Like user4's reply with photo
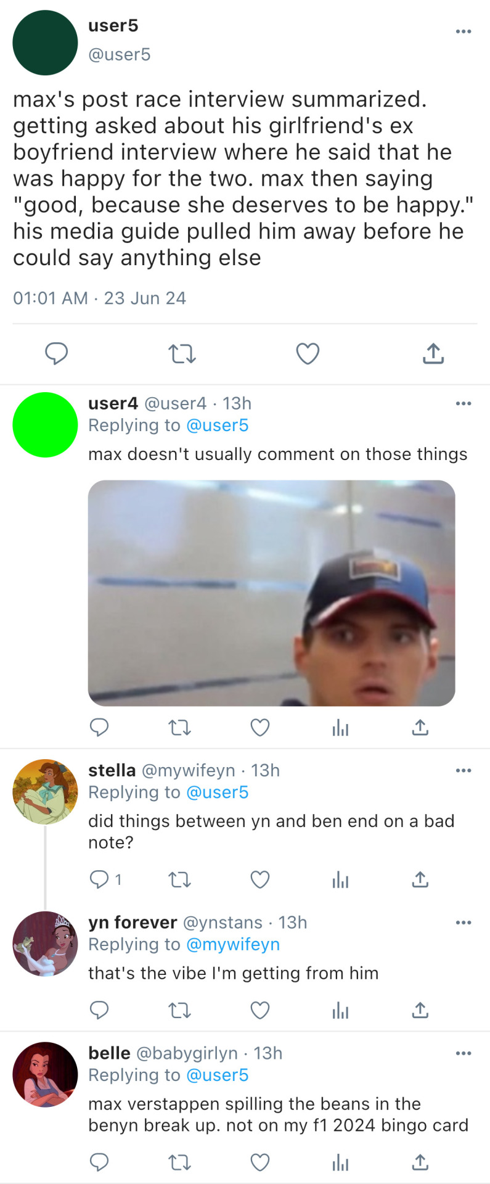This screenshot has width=490, height=1184. point(260,728)
